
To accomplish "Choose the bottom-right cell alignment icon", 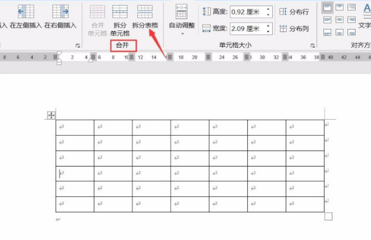I will (352, 32).
